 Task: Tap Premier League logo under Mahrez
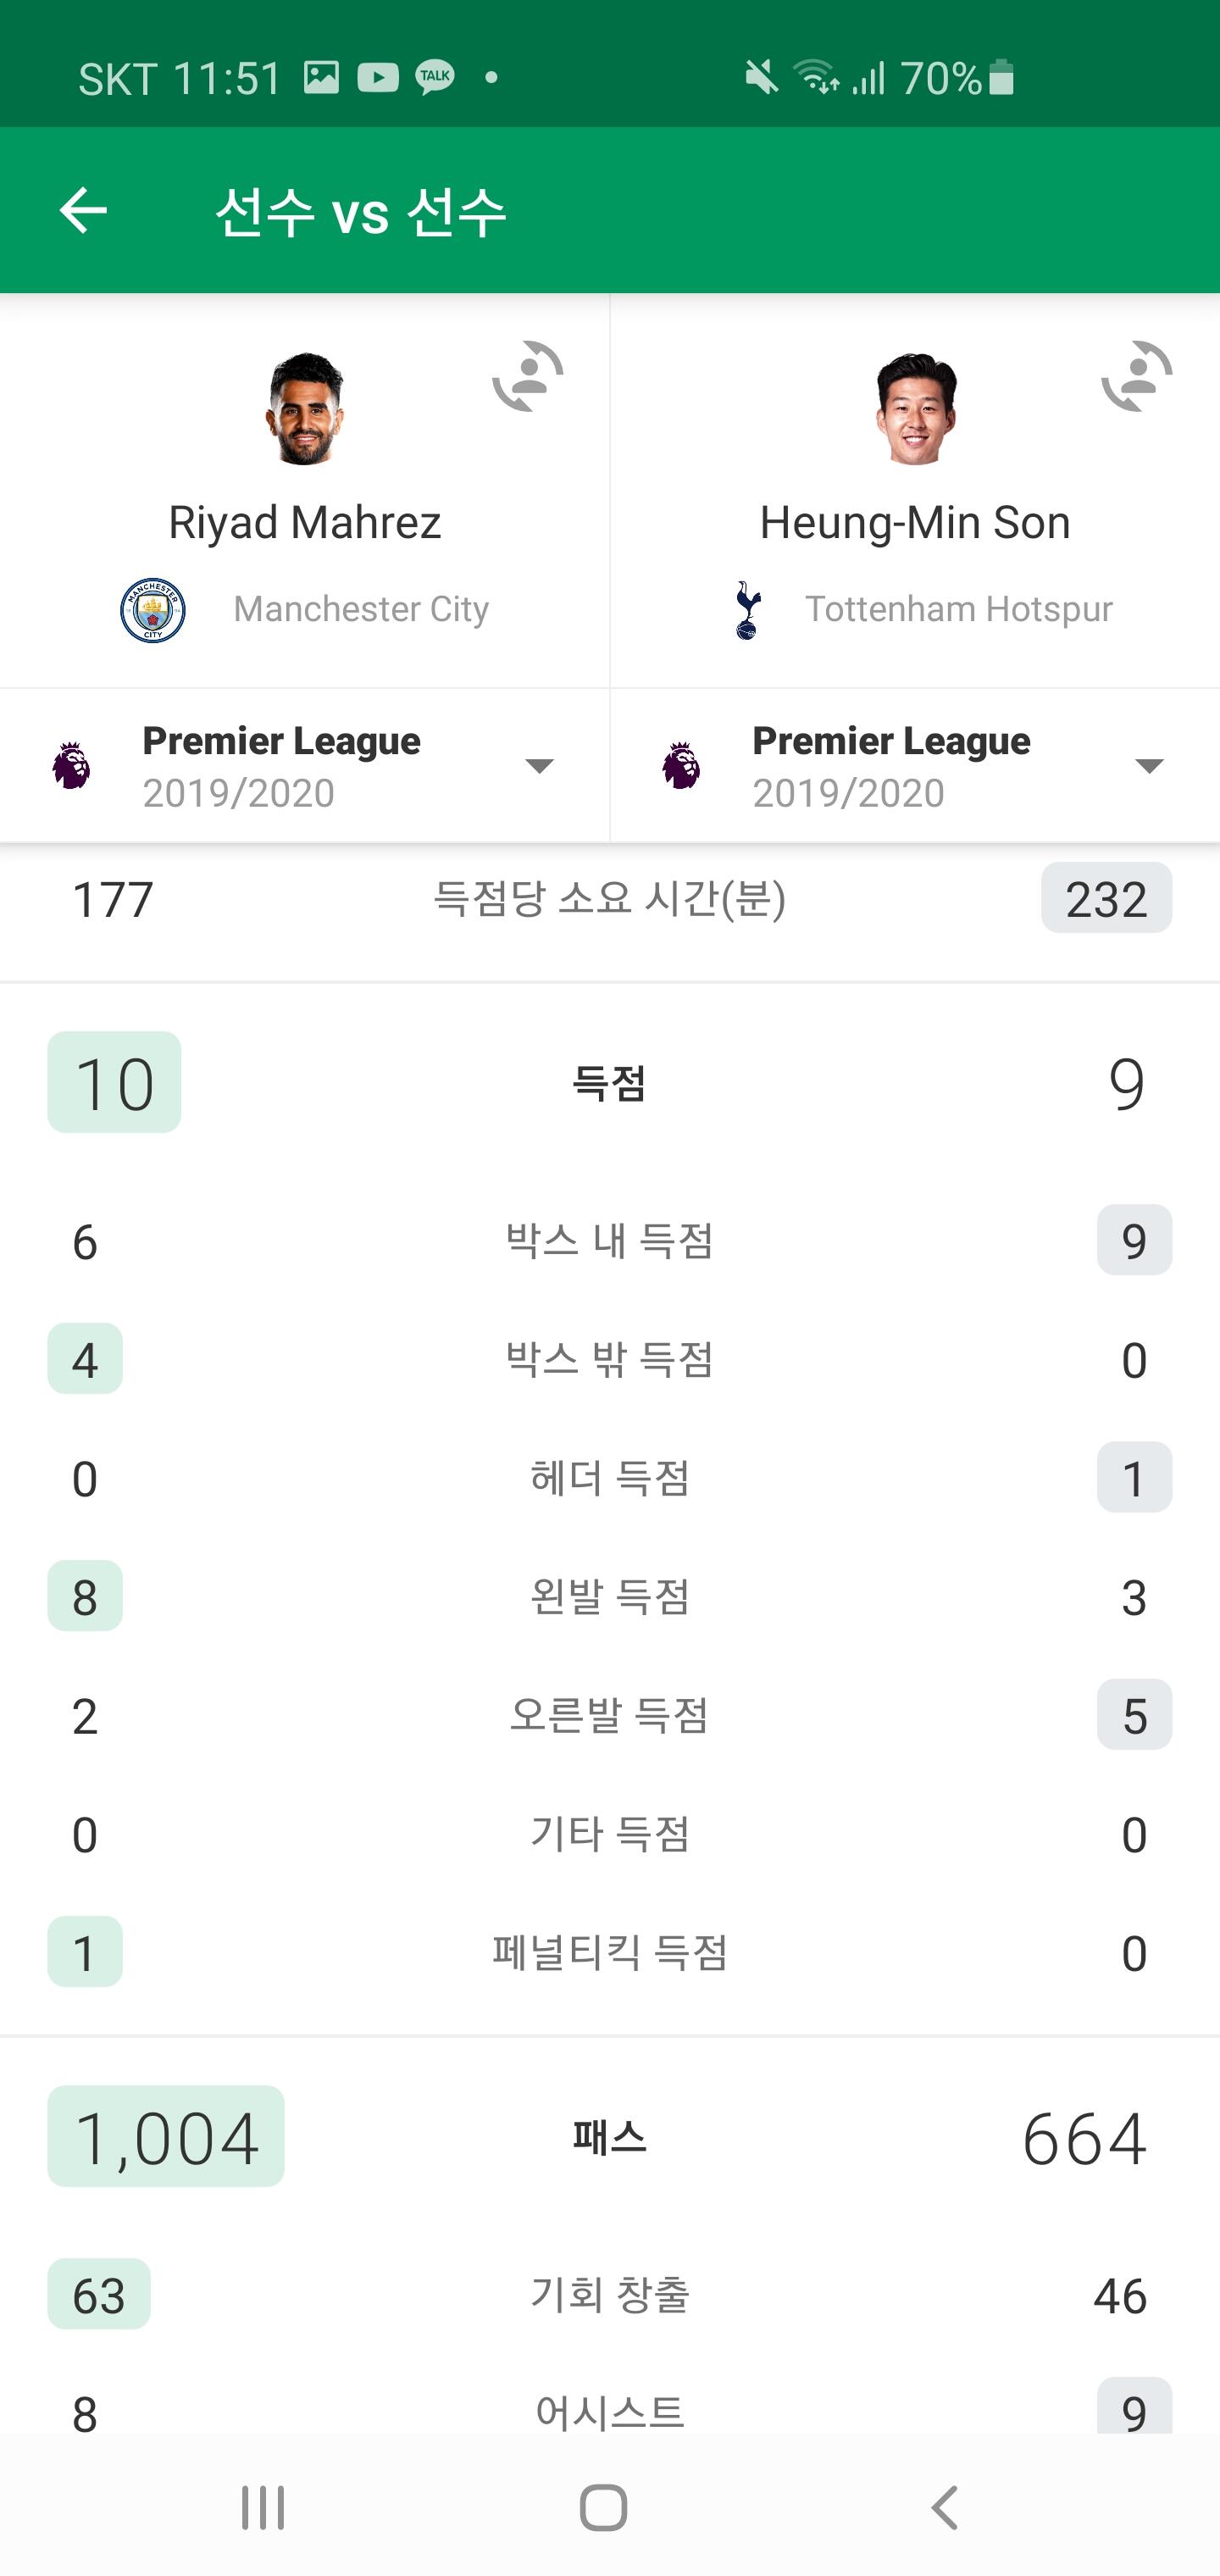(71, 766)
